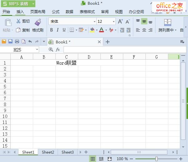This screenshot has width=188, height=162.
Task: Increase font size with A+ icon
Action: click(x=120, y=22)
